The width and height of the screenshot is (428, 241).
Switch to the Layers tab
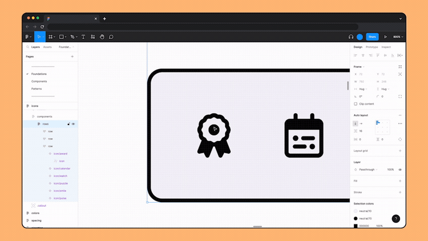coord(35,47)
